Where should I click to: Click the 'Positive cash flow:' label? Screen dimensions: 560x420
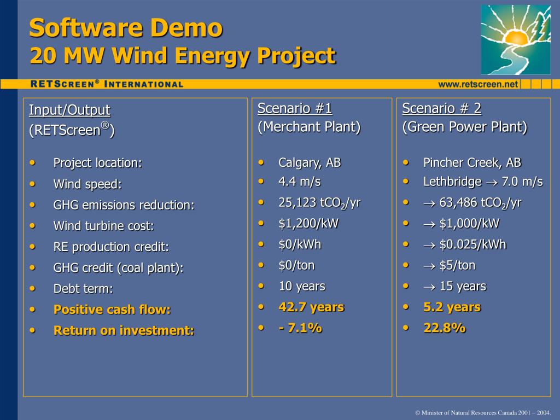pyautogui.click(x=112, y=310)
